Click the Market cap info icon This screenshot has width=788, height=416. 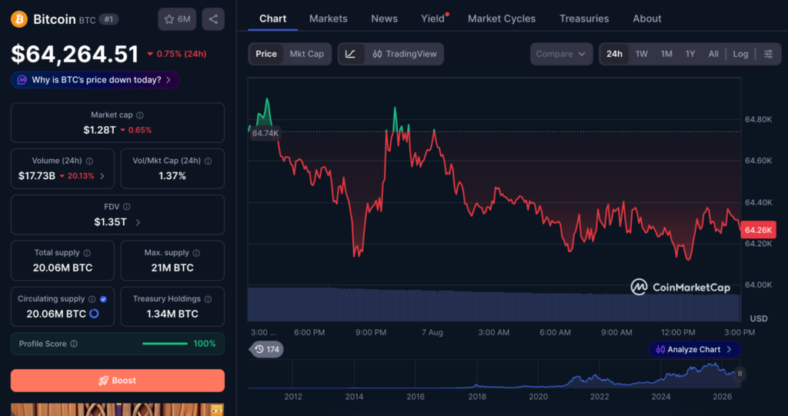click(x=140, y=115)
